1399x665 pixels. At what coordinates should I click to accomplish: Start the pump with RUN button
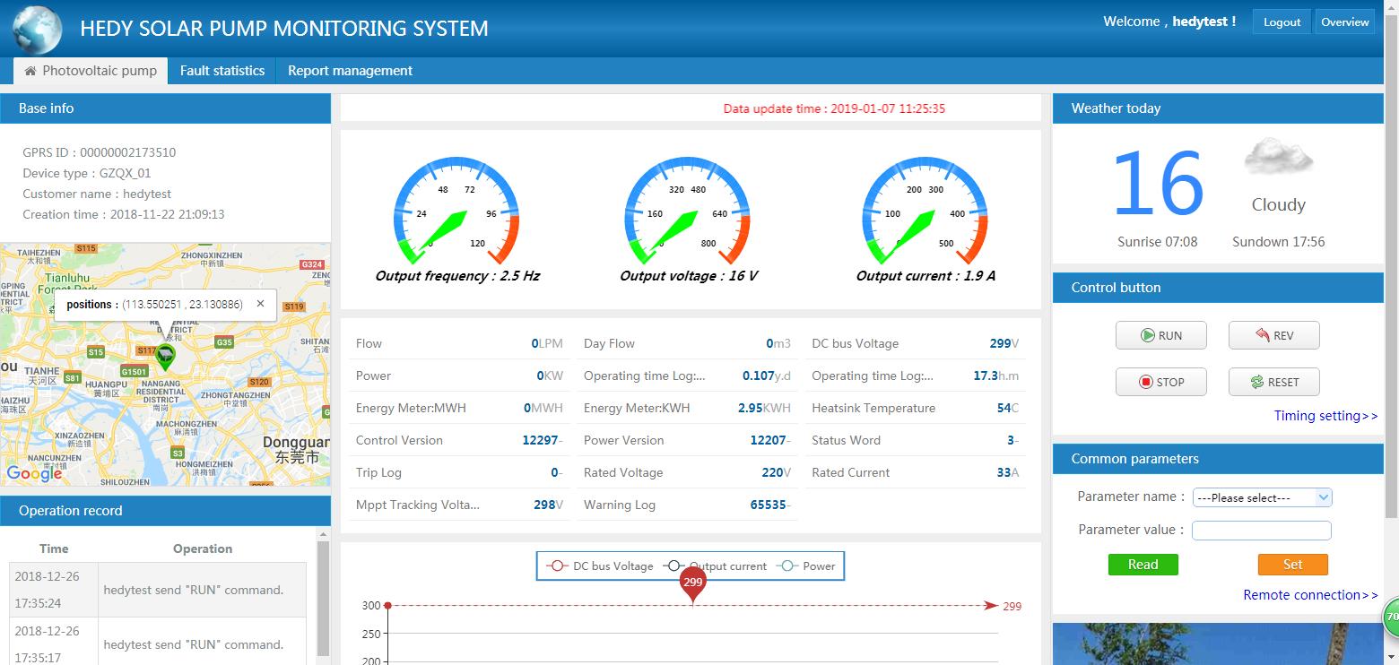click(x=1161, y=335)
